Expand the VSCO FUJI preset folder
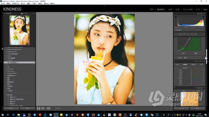The width and height of the screenshot is (209, 117). click(x=6, y=69)
